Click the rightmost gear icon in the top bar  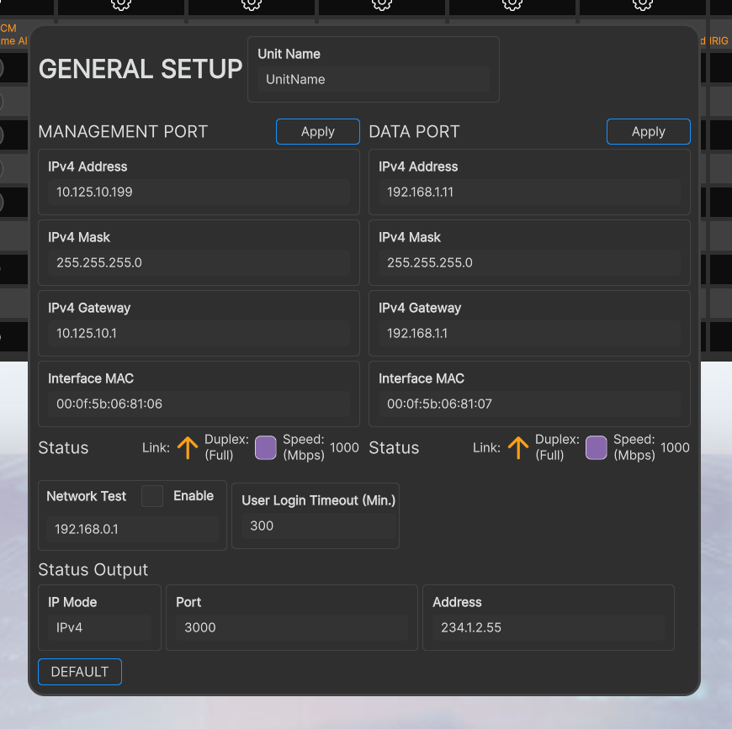(642, 5)
